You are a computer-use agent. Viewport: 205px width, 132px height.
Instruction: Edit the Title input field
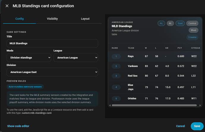(x=52, y=43)
